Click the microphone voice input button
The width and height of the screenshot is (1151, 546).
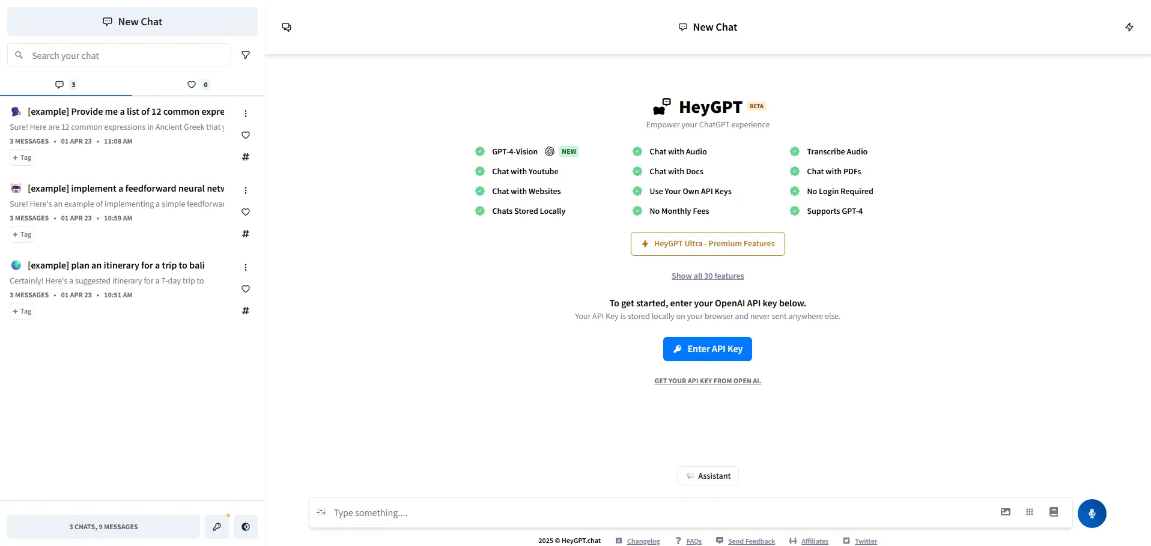coord(1092,514)
